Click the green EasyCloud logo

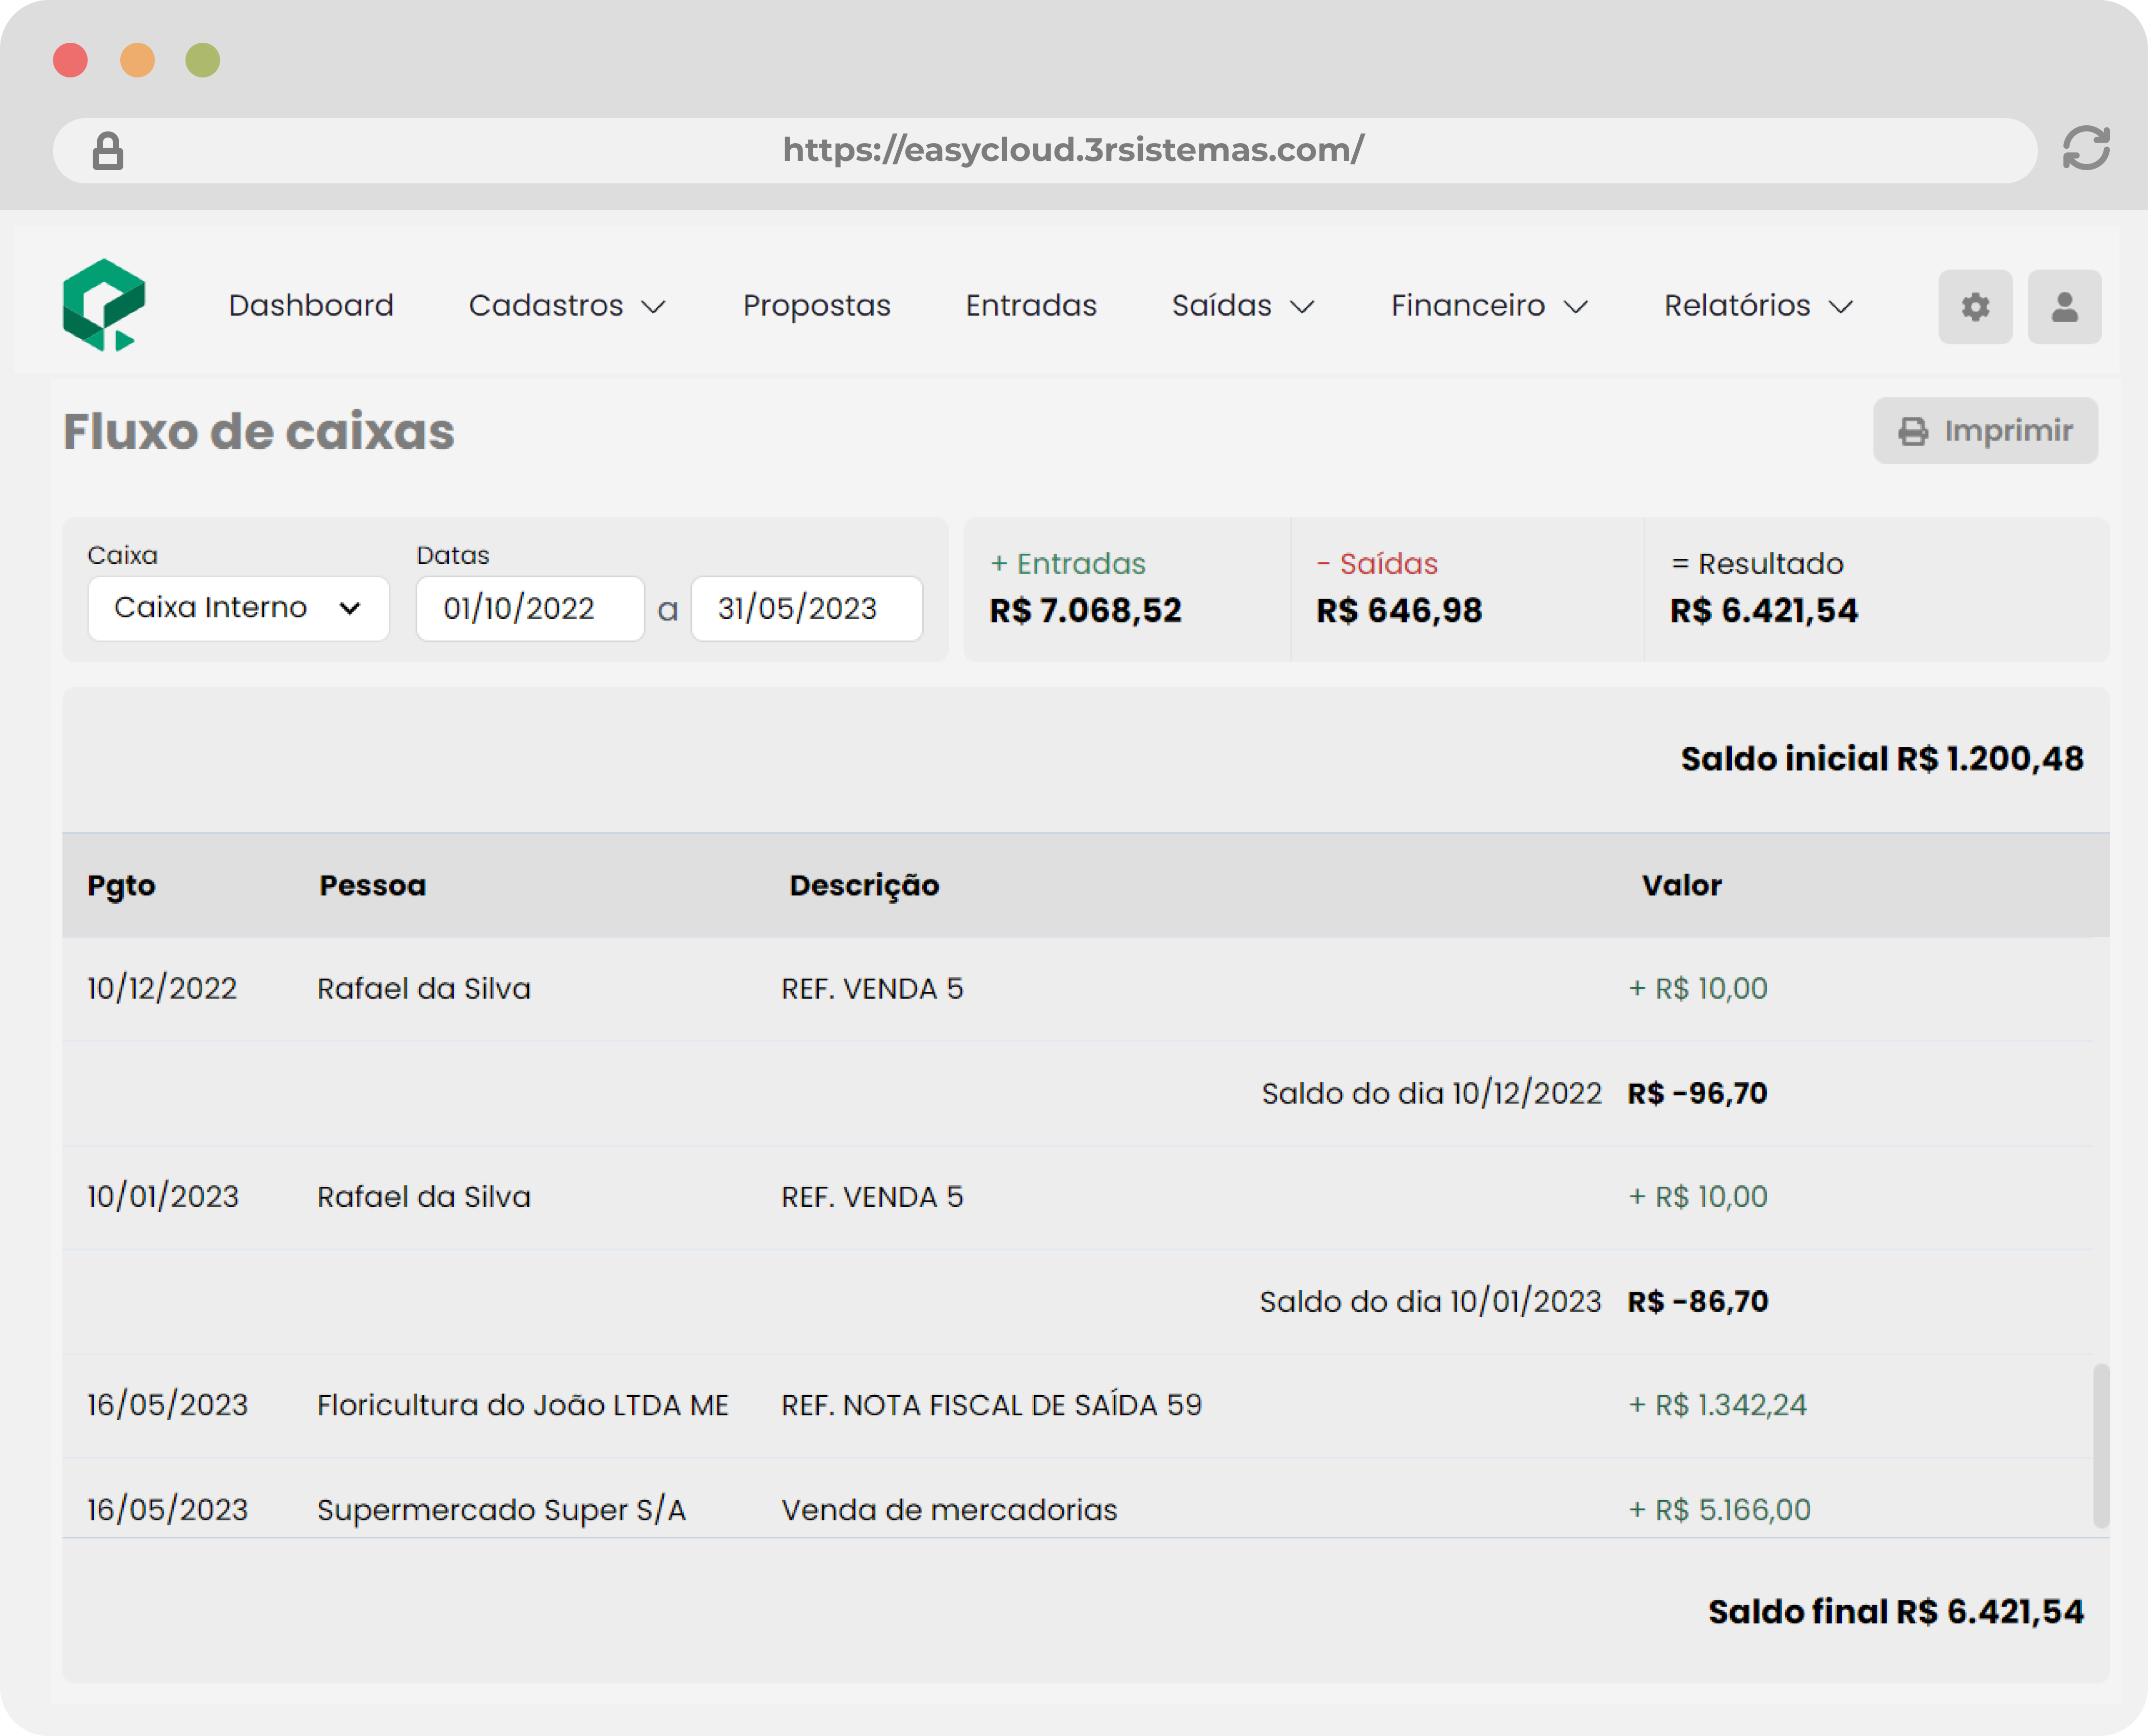point(104,305)
